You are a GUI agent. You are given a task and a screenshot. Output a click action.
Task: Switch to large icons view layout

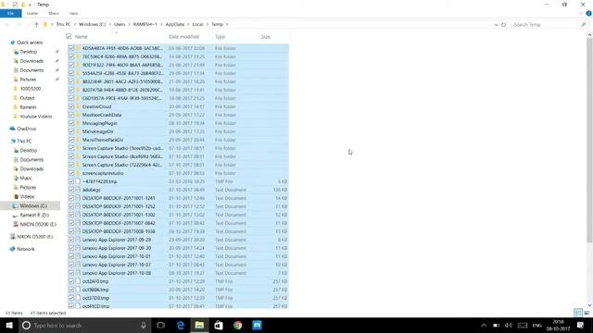587,313
